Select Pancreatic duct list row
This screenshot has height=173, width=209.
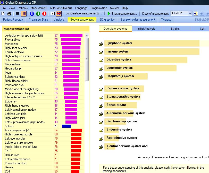[x=44, y=85]
